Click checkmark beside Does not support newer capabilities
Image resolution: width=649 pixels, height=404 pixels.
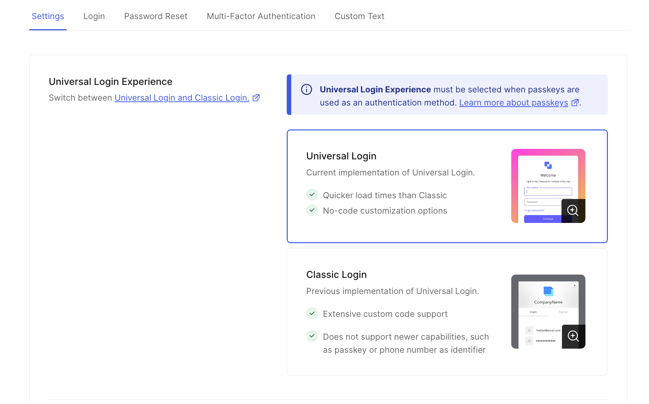[x=312, y=336]
